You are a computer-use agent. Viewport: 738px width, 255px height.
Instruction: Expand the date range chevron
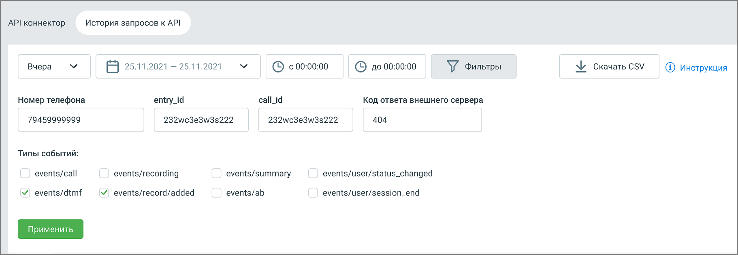click(x=244, y=66)
